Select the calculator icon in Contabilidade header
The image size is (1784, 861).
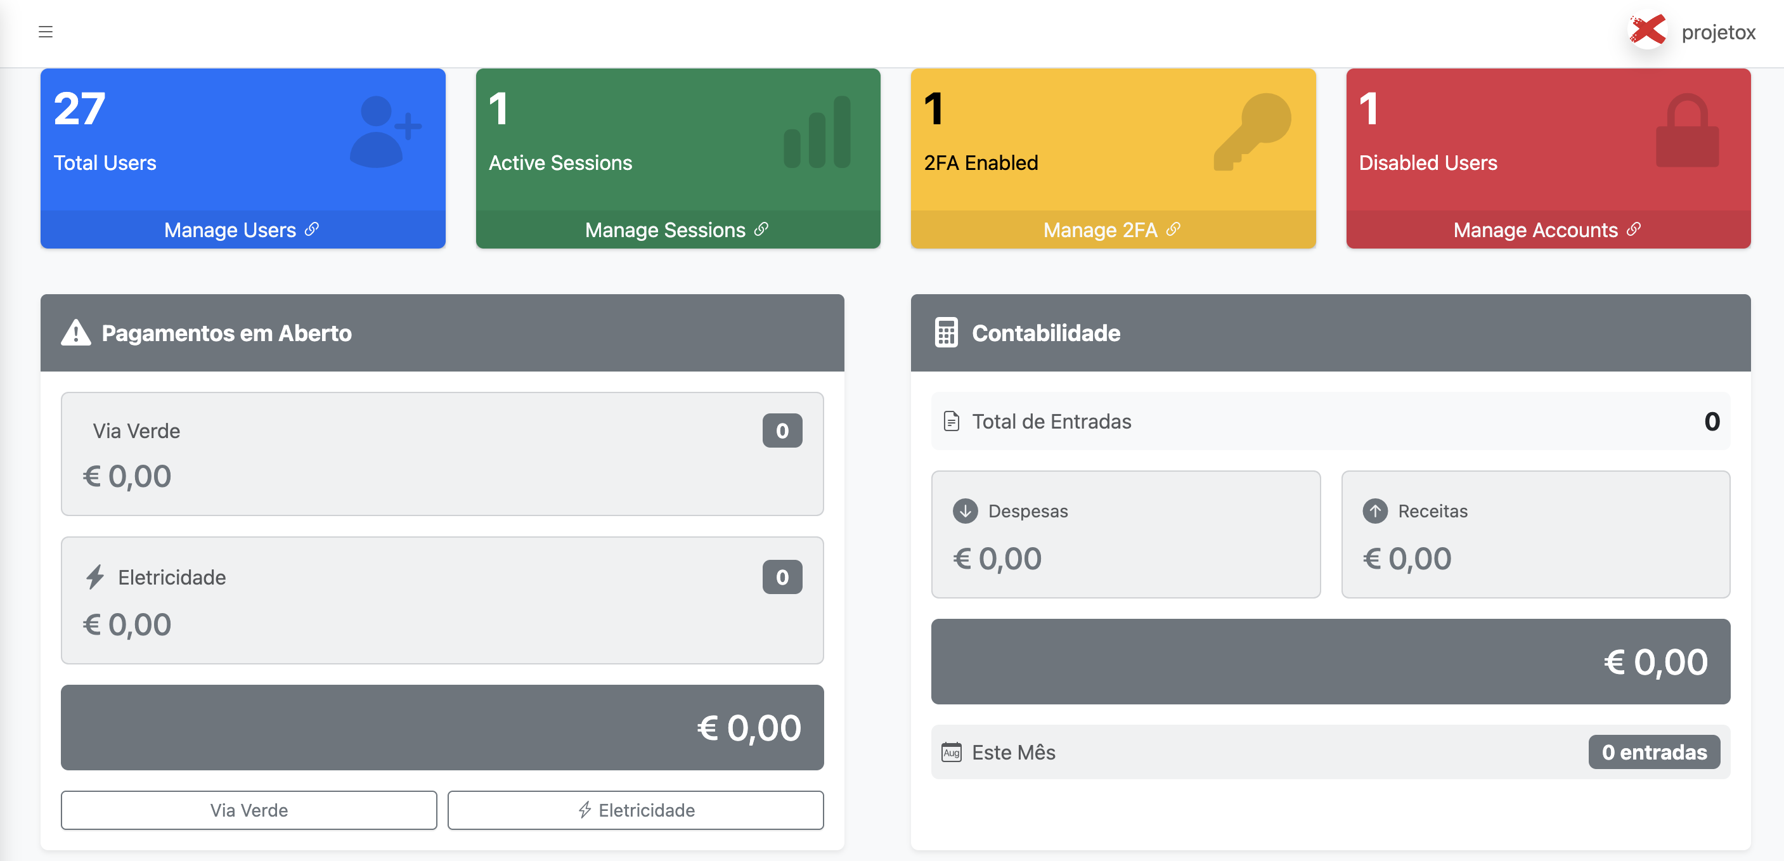[946, 333]
